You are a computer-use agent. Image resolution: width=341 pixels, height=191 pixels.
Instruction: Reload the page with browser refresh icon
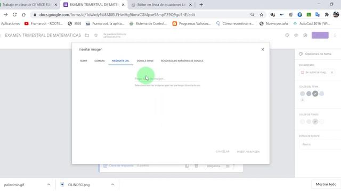pos(14,14)
